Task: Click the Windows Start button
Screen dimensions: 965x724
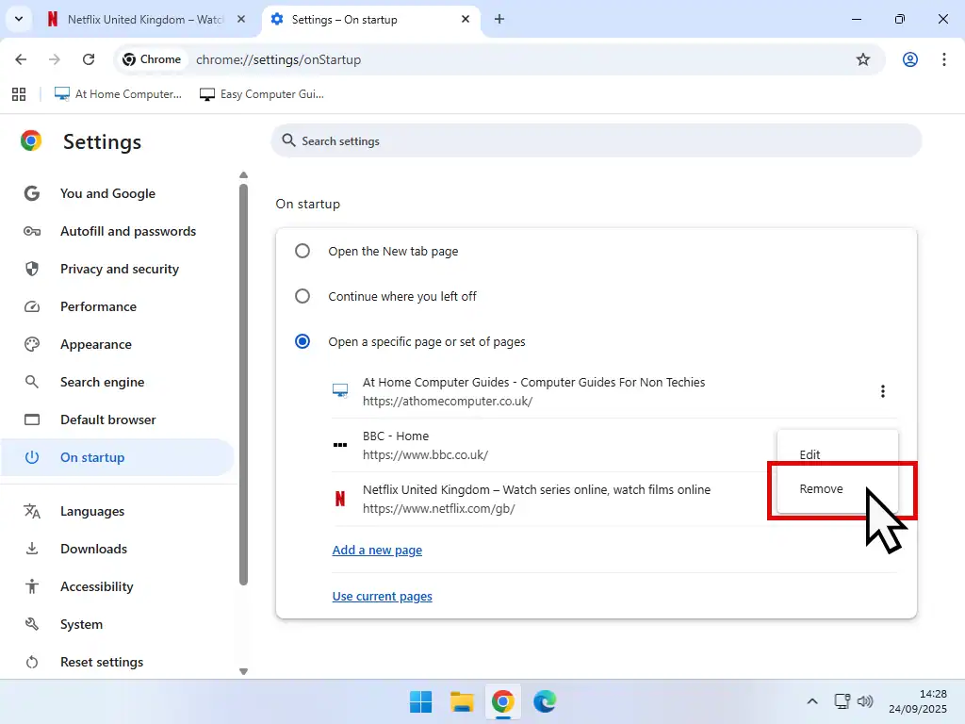Action: [x=420, y=701]
